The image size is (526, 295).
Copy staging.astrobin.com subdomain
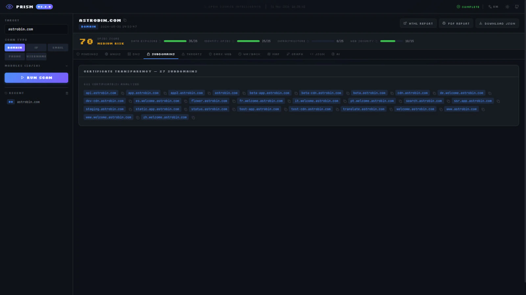coord(130,109)
